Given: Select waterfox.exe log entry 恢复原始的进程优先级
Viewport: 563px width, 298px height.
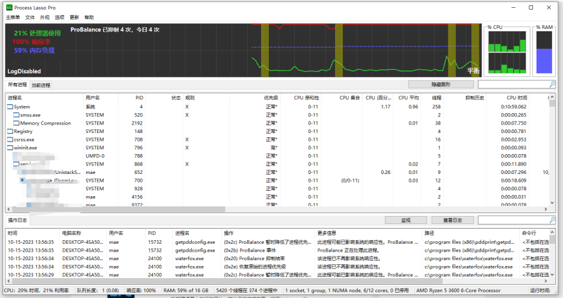Looking at the screenshot, I should pyautogui.click(x=277, y=267).
